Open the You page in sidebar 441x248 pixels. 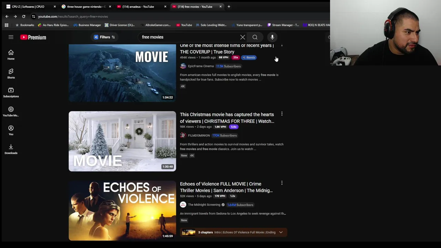(x=11, y=130)
